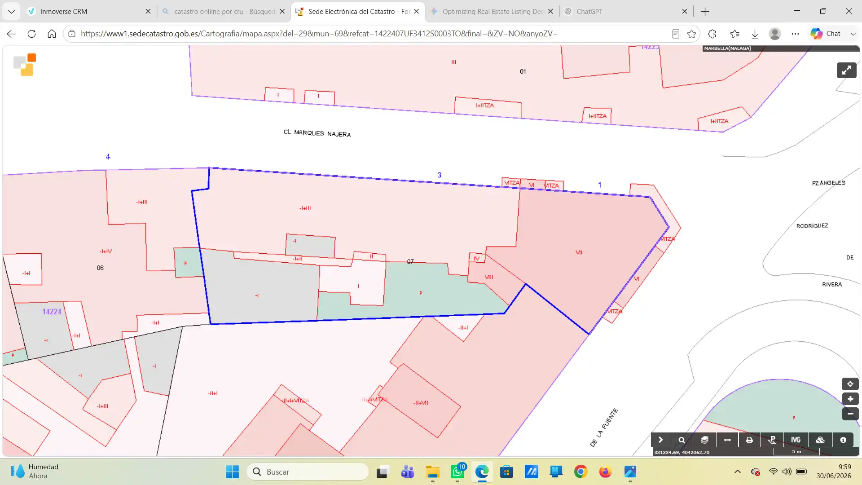Screen dimensions: 862x485
Task: Expand the Copilot Chat dropdown arrow
Action: 853,34
